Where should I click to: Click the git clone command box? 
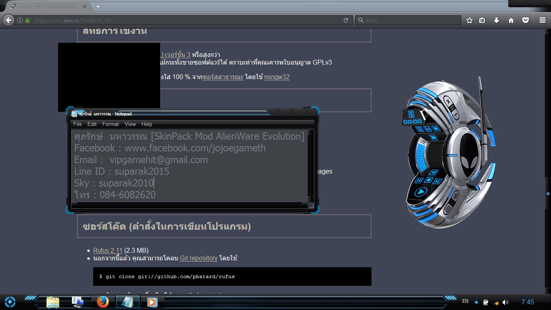[232, 276]
